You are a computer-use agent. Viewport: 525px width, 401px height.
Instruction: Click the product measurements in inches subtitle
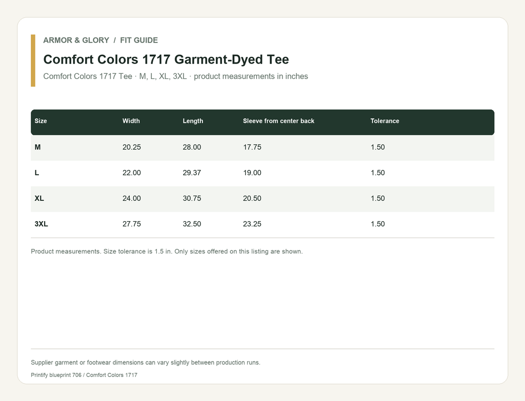pyautogui.click(x=175, y=76)
